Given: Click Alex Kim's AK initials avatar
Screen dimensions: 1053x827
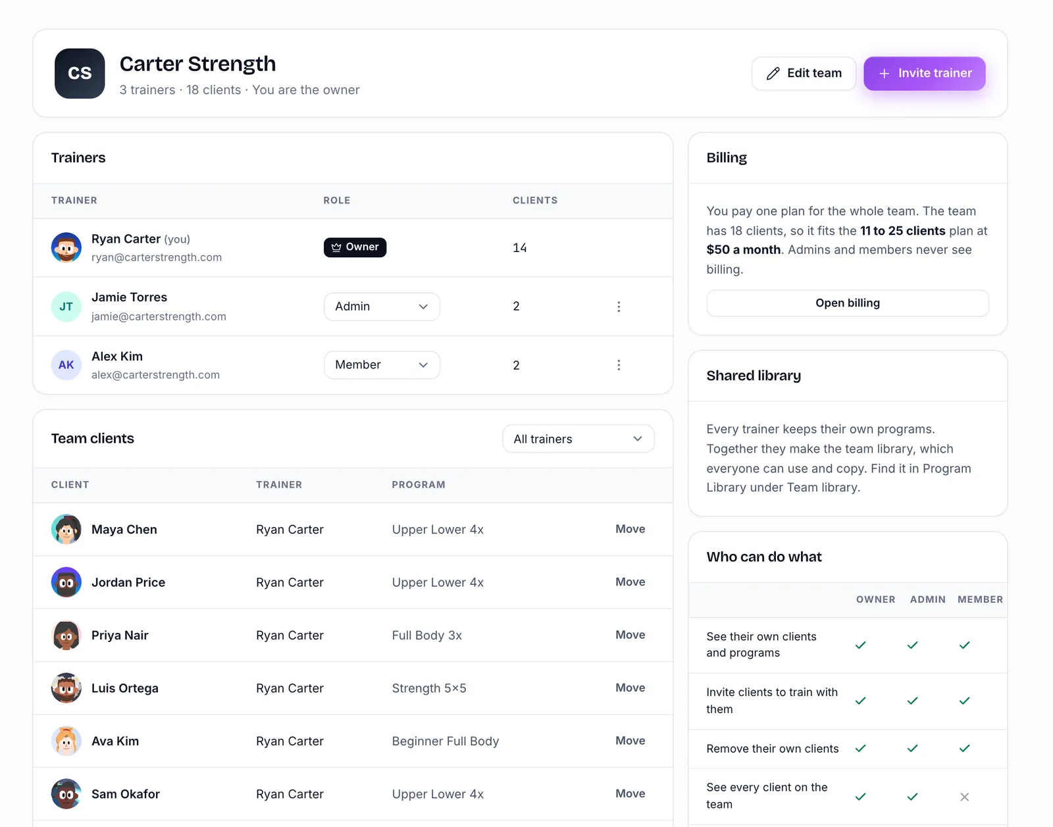Looking at the screenshot, I should [66, 365].
